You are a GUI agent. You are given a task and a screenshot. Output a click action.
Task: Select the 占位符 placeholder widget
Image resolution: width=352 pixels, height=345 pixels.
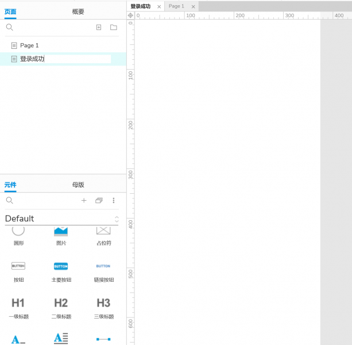coord(104,236)
